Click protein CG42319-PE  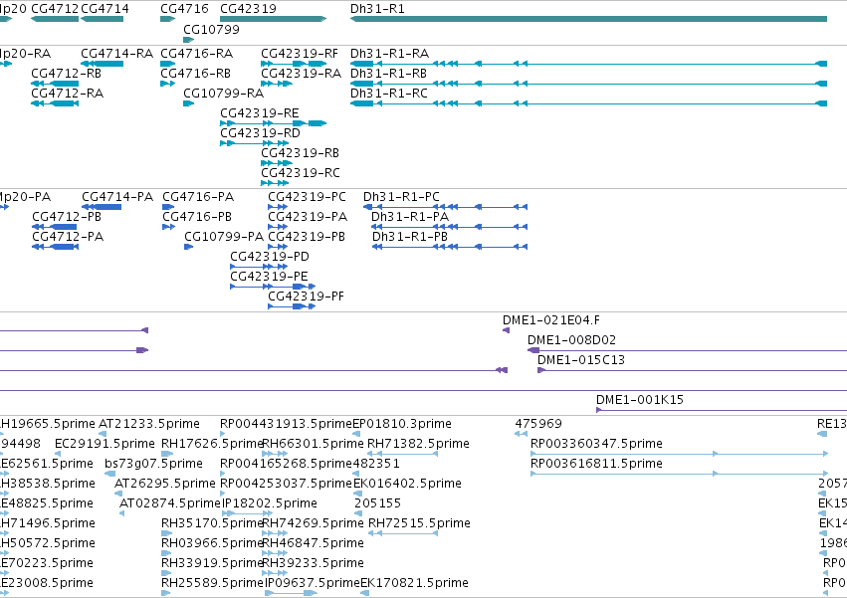click(x=273, y=287)
